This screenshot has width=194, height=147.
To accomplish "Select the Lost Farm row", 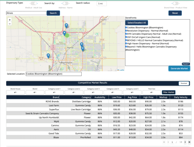I will [x=99, y=105].
